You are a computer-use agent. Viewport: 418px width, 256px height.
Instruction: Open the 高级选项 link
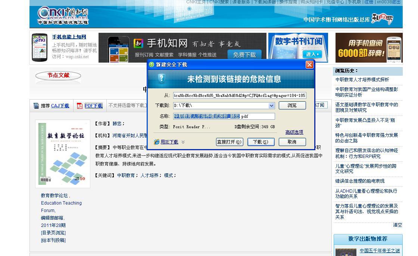[x=294, y=132]
